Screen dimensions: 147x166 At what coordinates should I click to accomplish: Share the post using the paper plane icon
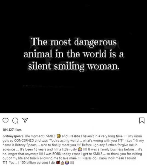pyautogui.click(x=25, y=121)
